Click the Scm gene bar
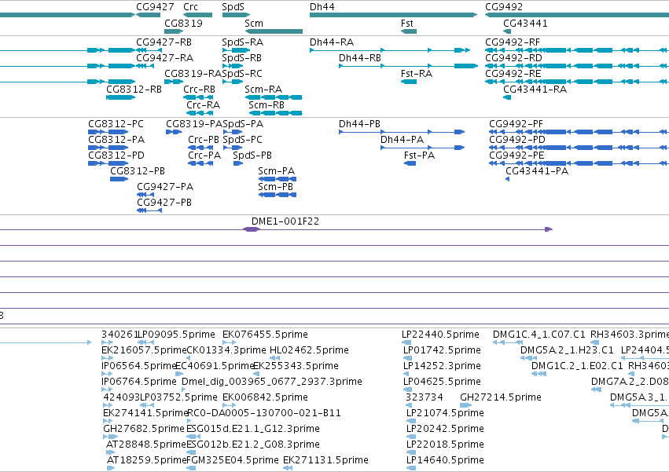 (x=274, y=31)
